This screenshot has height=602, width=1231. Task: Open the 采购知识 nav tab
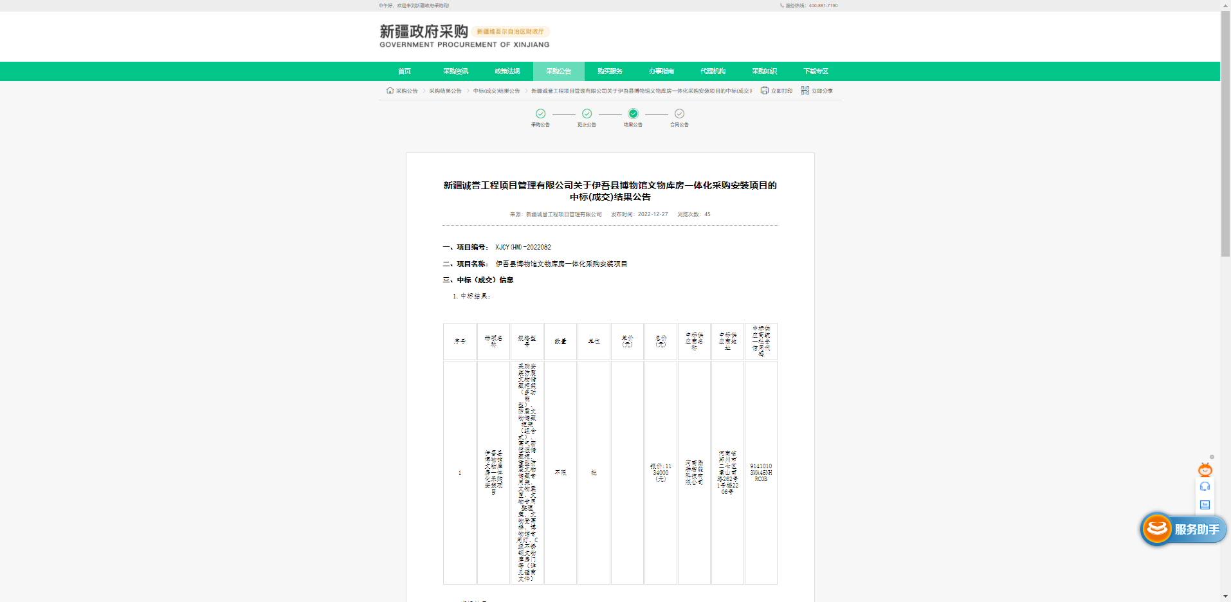coord(764,71)
